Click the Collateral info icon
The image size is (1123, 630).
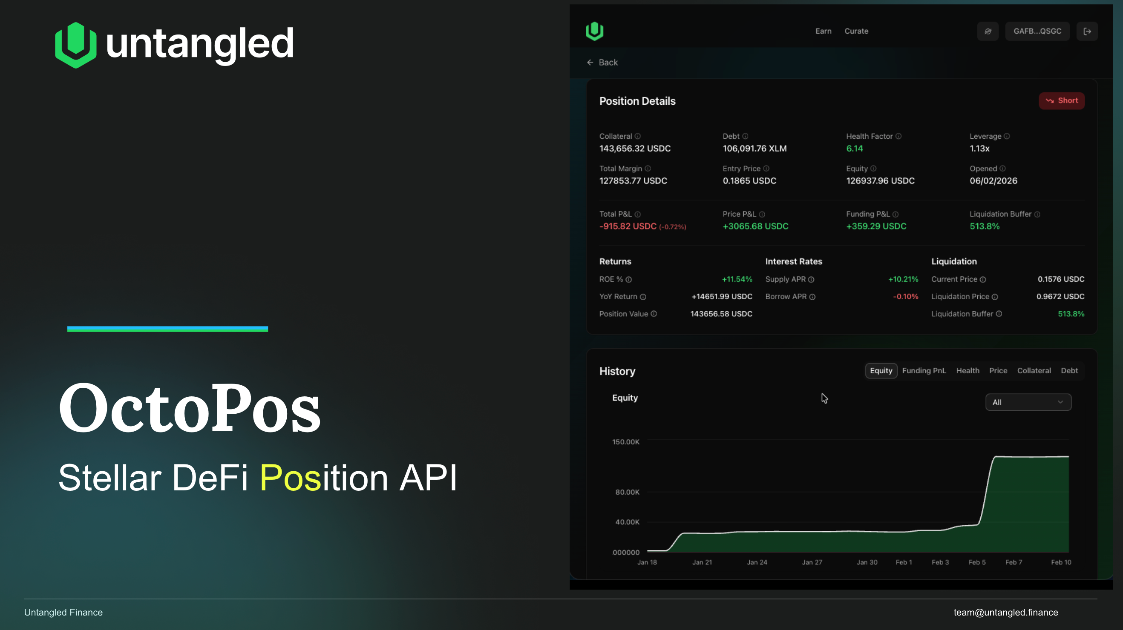click(x=637, y=136)
